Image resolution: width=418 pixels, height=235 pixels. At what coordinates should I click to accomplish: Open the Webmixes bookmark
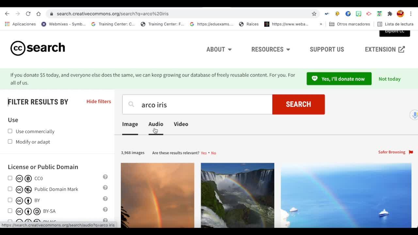[64, 24]
